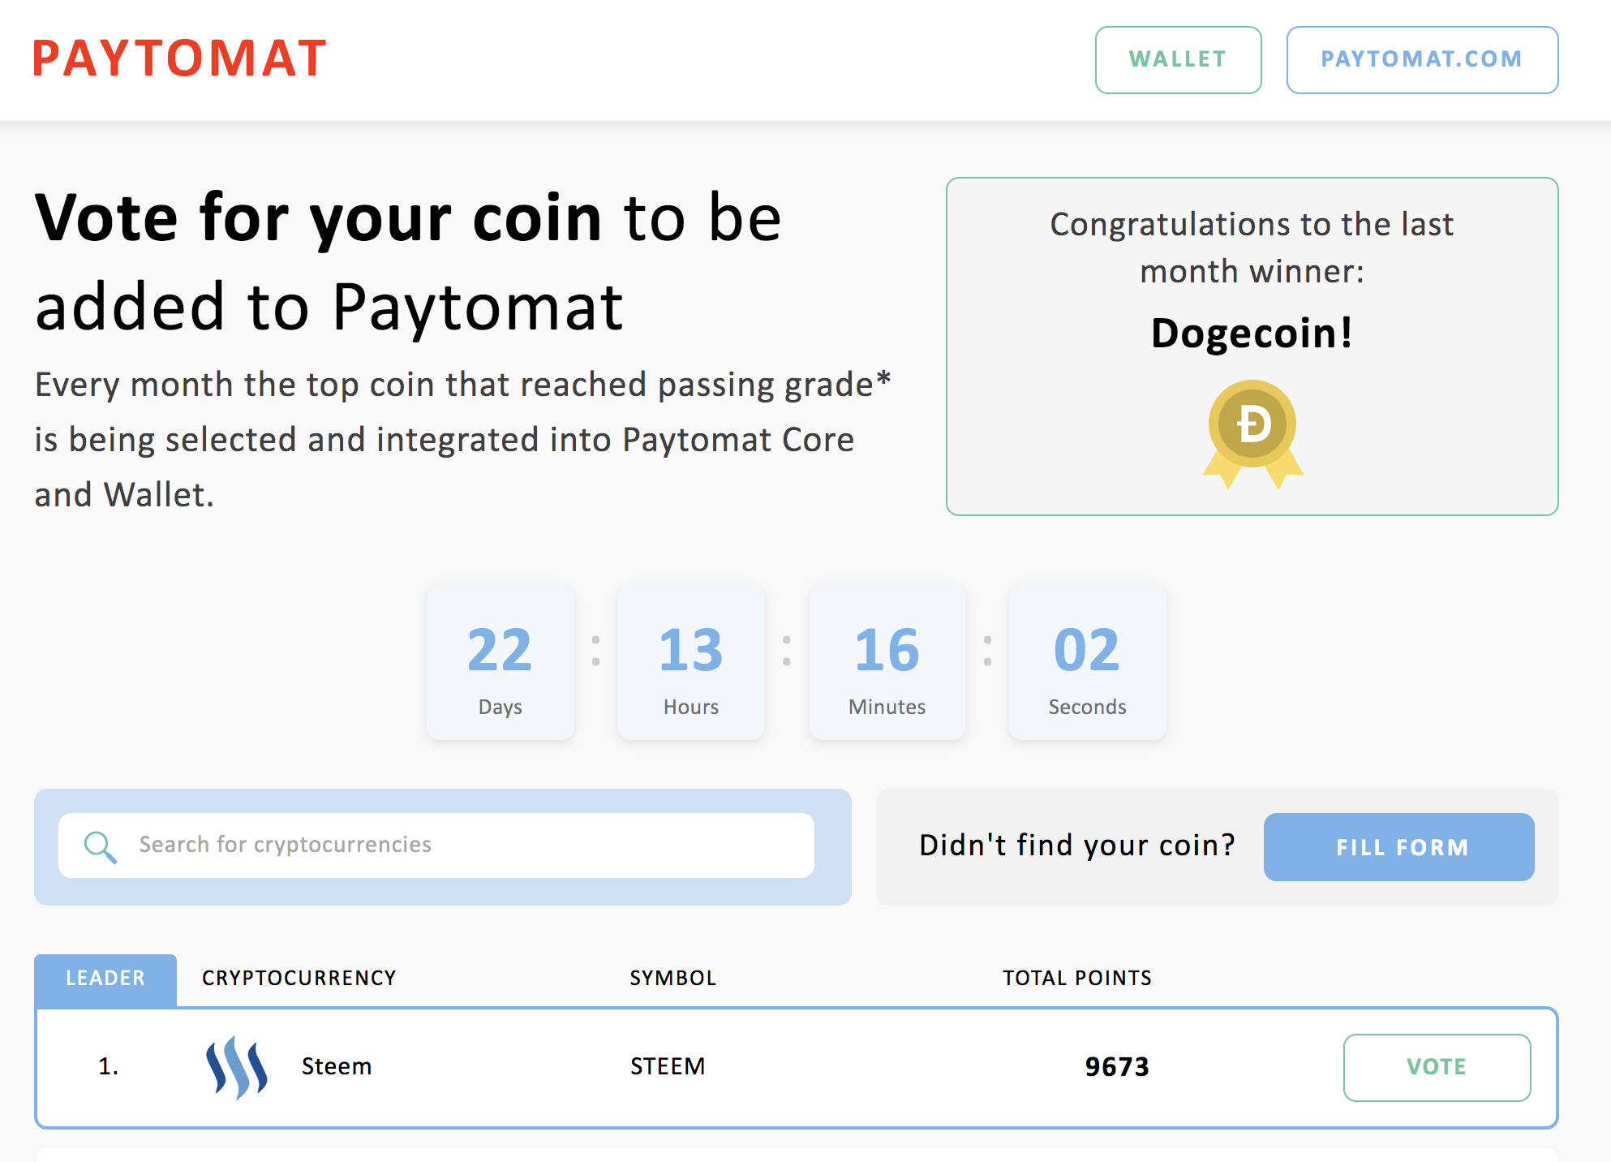Viewport: 1611px width, 1162px height.
Task: Click the Cryptocurrency column header
Action: (299, 979)
